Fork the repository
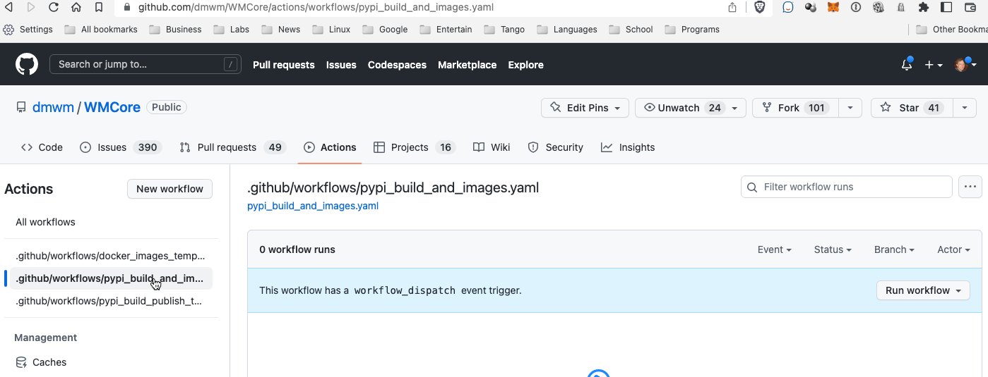Viewport: 988px width, 377px height. coord(795,108)
